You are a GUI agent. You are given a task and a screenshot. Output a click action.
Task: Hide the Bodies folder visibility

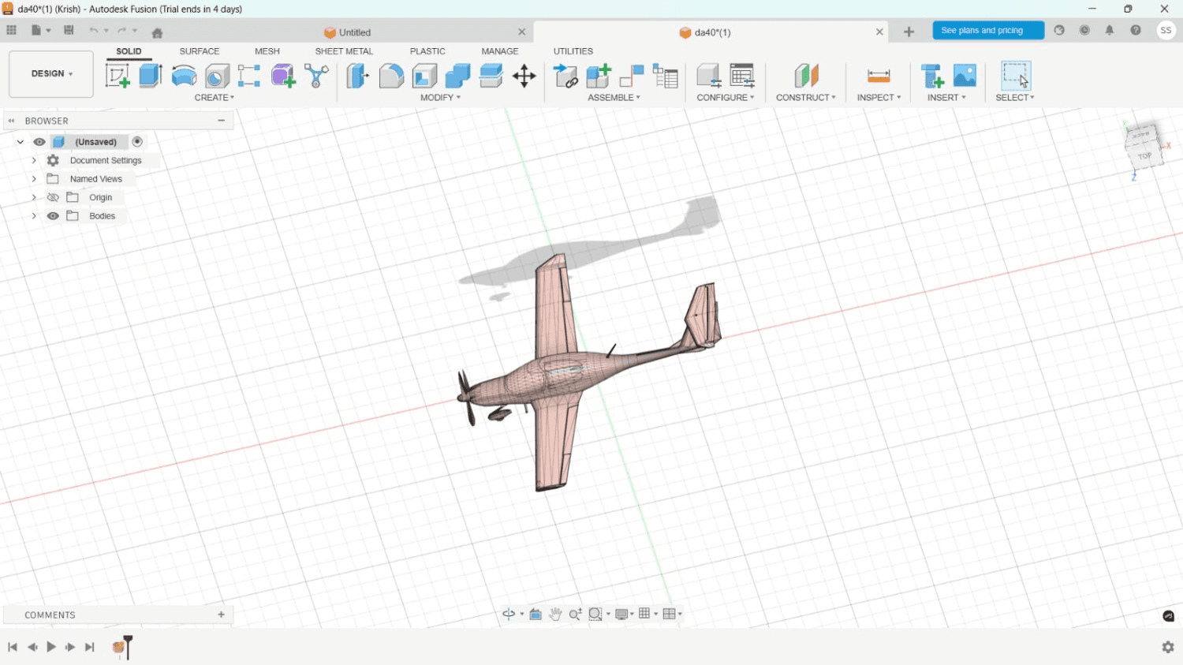pos(53,215)
